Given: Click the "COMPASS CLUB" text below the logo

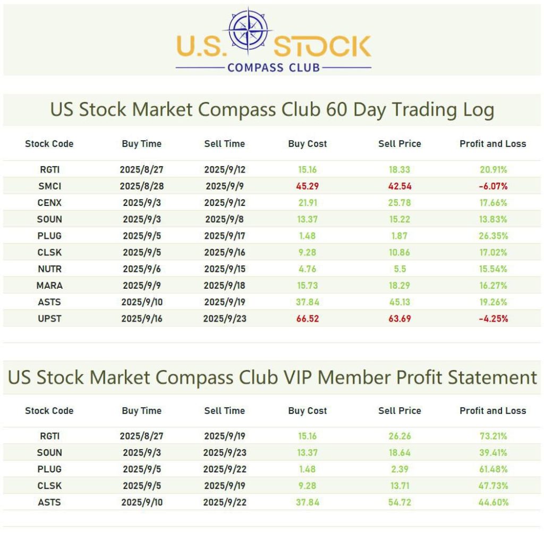Looking at the screenshot, I should [x=274, y=67].
